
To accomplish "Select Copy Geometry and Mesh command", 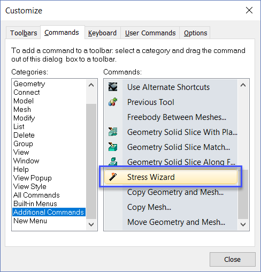I will [x=171, y=192].
